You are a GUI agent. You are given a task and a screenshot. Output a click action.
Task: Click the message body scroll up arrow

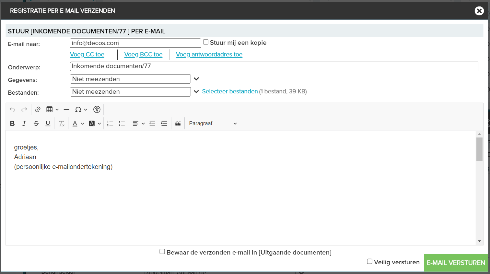point(479,134)
